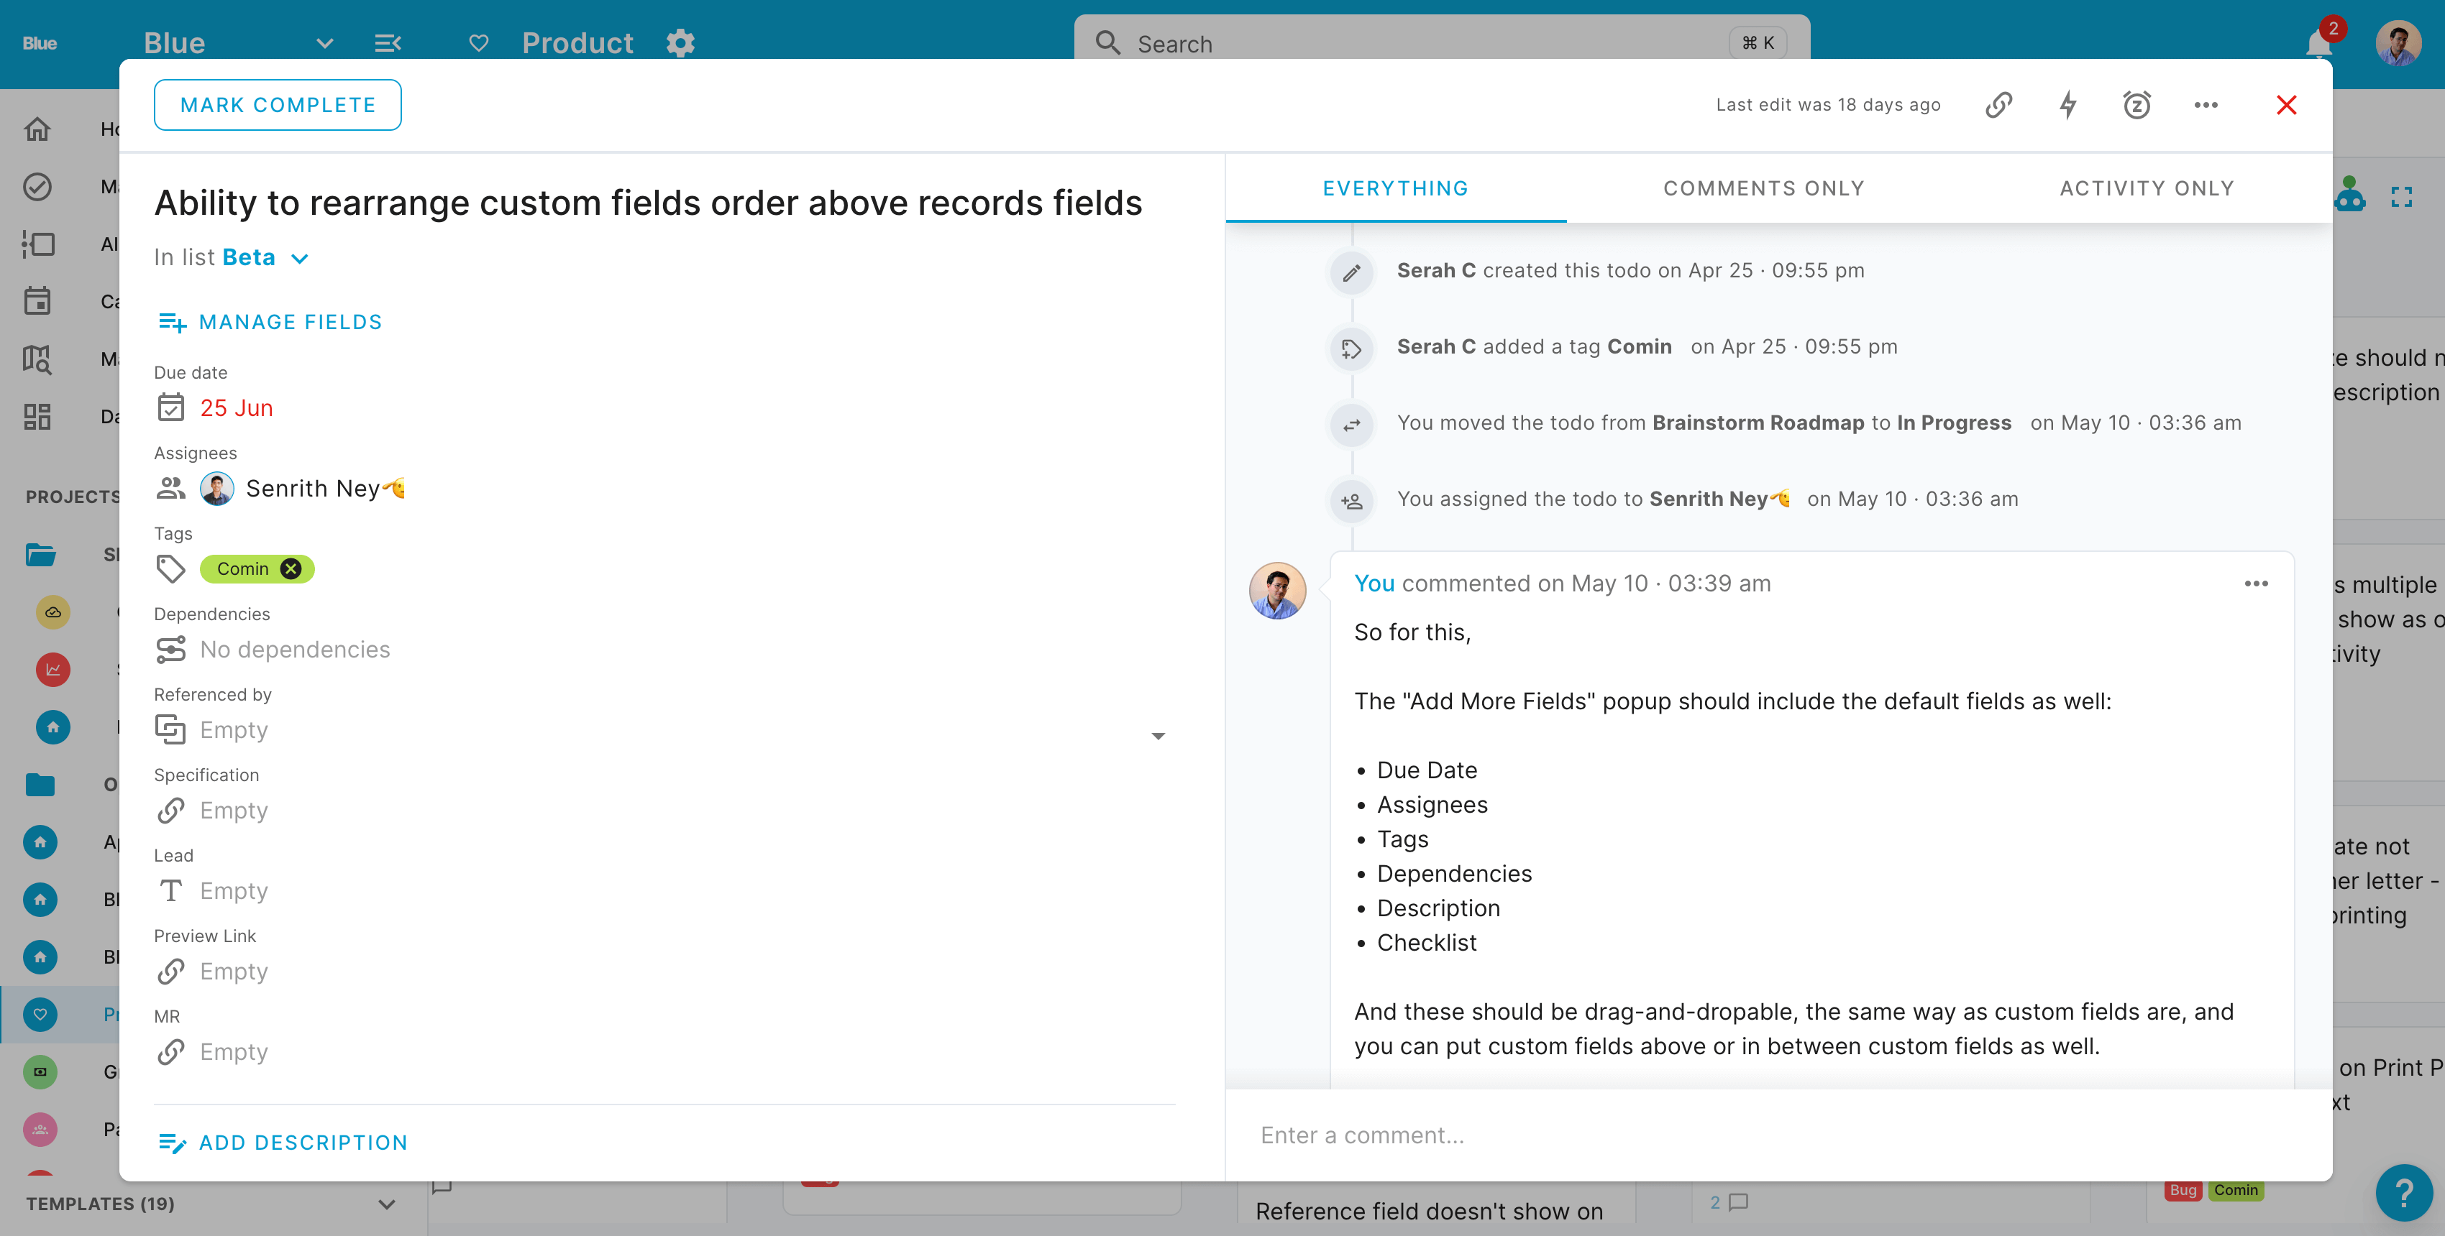Switch to Activity Only tab
Screen dimensions: 2445x1236
click(2147, 188)
